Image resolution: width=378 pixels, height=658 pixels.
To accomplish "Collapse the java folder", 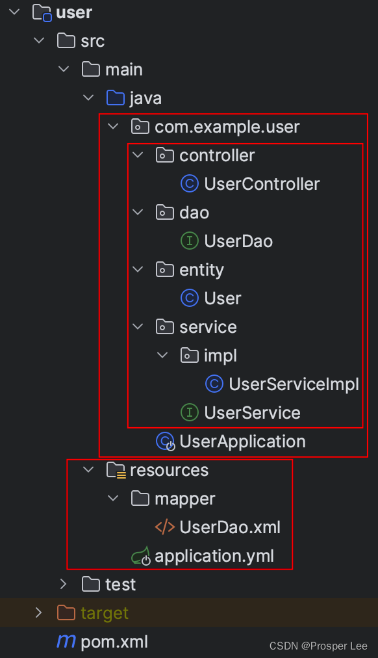I will pos(89,98).
